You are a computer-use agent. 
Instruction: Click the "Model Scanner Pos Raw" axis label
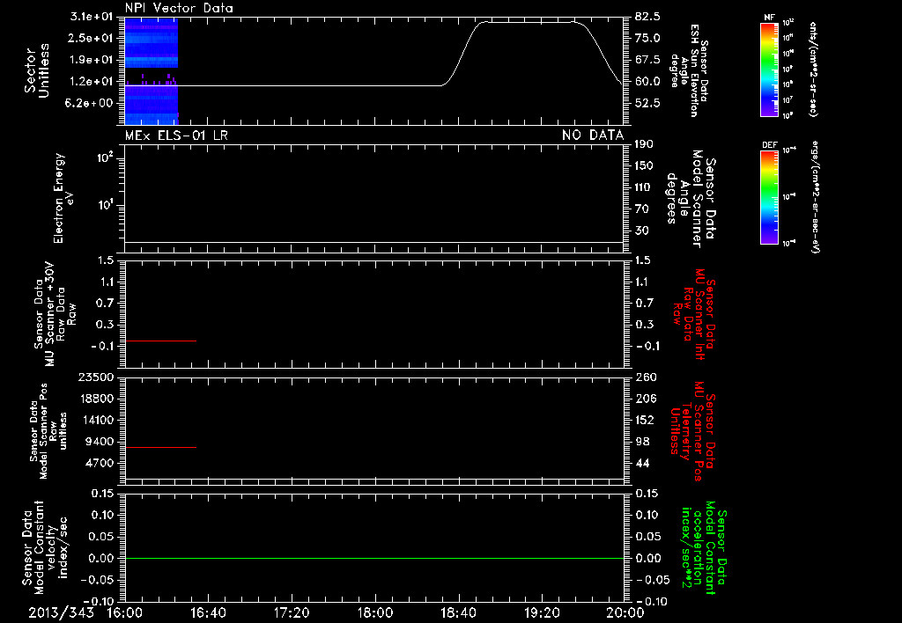(x=48, y=431)
